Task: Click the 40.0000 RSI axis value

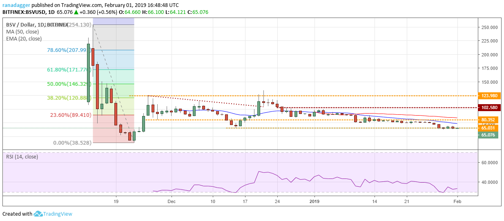Action: tap(490, 182)
